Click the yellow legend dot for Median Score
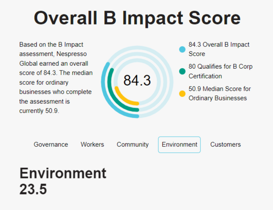 [x=182, y=94]
